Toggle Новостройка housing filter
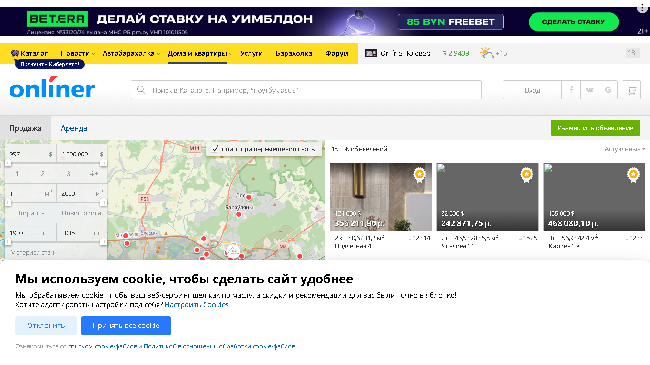Screen dimensions: 650x365 81,213
